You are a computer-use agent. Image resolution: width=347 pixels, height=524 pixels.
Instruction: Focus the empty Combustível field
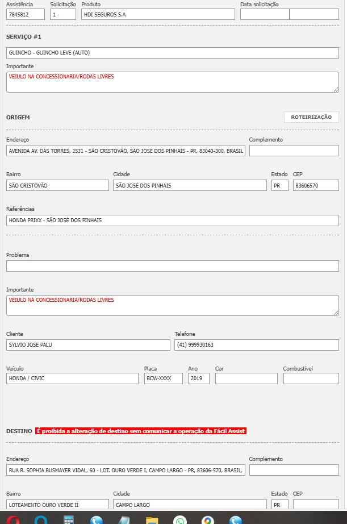311,379
